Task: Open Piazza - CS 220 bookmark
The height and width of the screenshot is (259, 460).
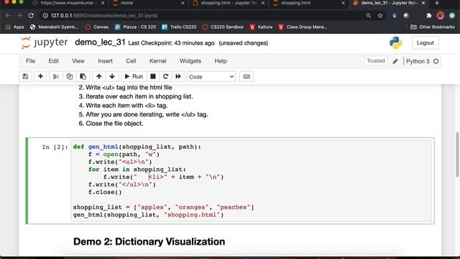Action: (136, 27)
